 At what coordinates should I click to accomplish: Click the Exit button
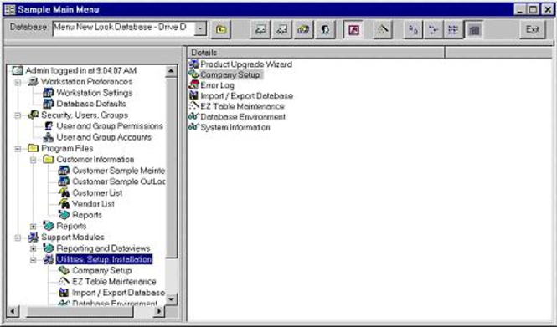(532, 29)
